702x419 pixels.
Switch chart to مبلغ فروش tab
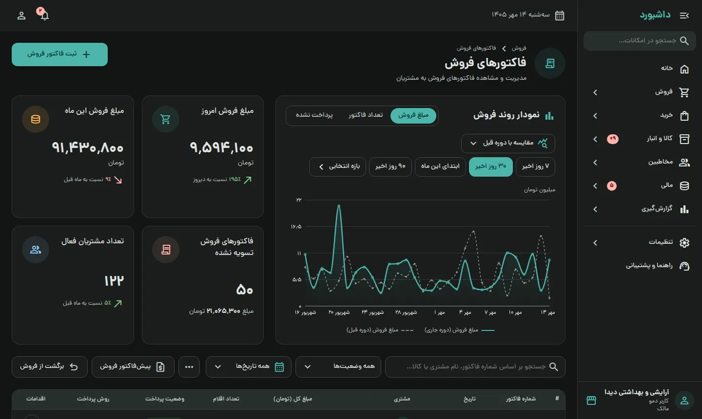click(413, 115)
